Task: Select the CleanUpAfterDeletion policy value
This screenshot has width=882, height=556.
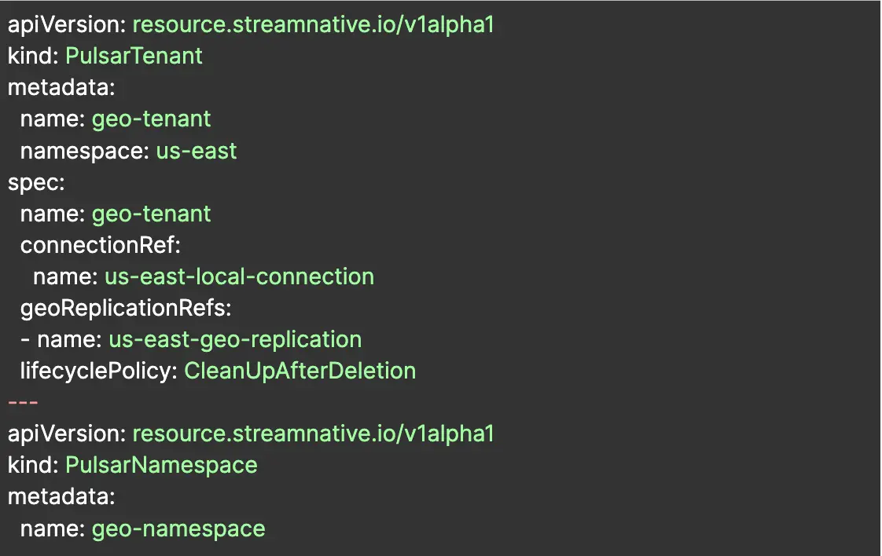Action: [300, 371]
